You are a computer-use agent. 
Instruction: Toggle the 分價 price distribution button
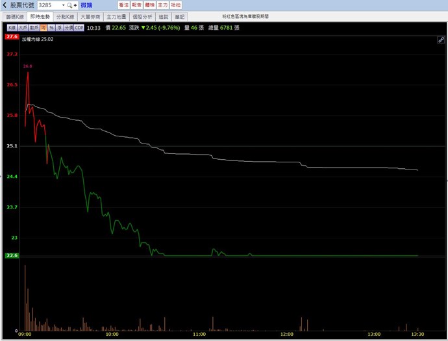click(68, 28)
